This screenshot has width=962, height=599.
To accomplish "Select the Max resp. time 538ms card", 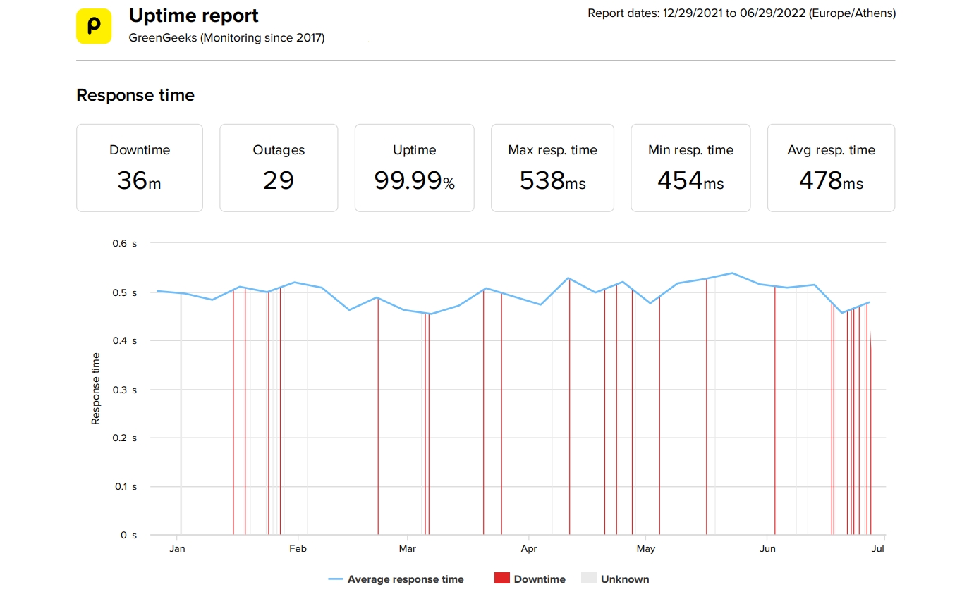I will (x=553, y=168).
